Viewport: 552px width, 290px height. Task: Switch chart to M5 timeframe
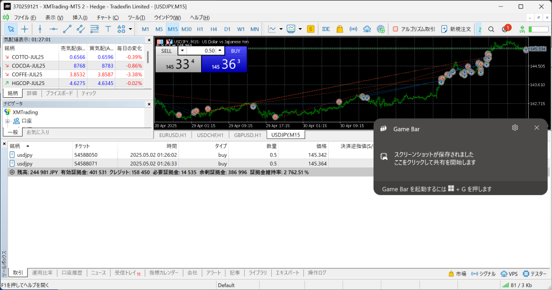[x=159, y=29]
